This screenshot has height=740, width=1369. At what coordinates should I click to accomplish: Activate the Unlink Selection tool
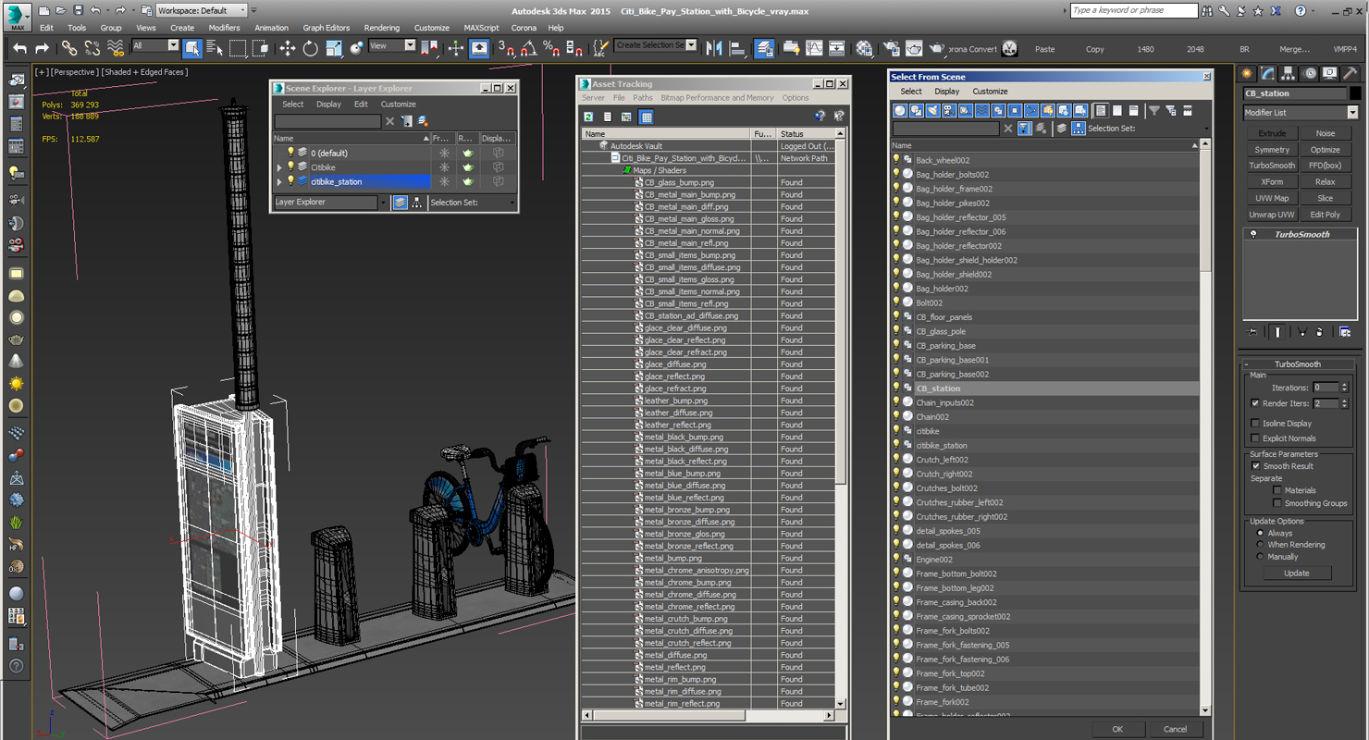point(92,48)
